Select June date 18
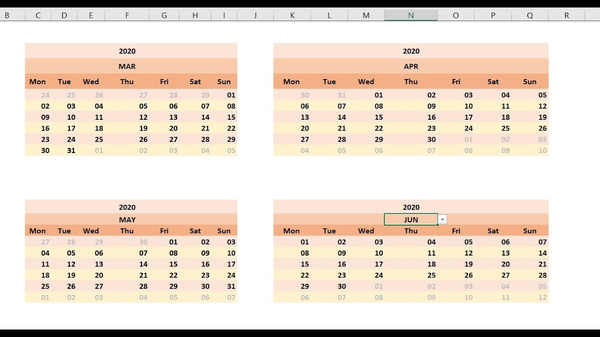Screen dimensions: 600x337 [x=431, y=264]
